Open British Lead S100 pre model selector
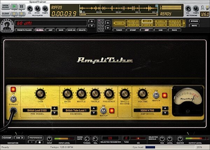210x150 pixels. (x=37, y=110)
